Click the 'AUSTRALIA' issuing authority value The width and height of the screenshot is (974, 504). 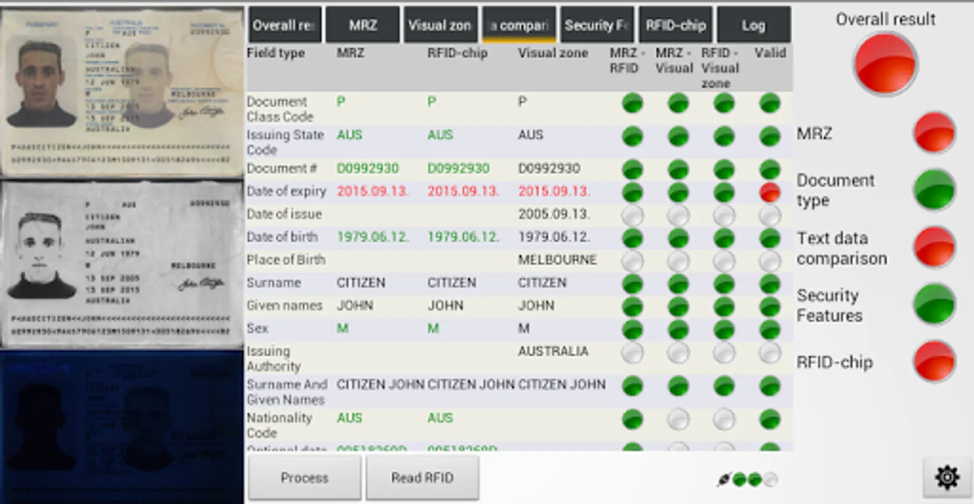click(x=553, y=351)
